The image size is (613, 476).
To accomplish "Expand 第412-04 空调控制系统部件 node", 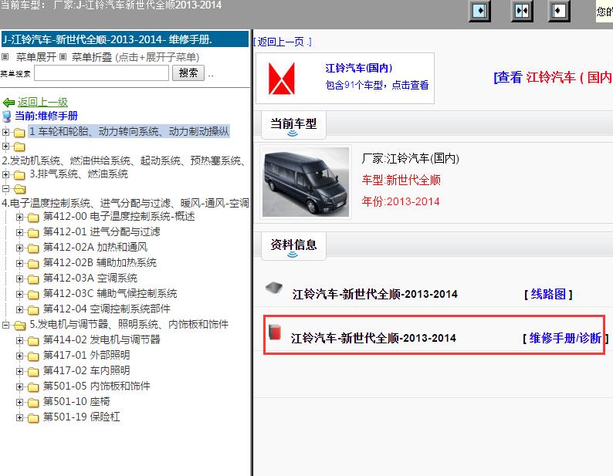I will click(x=19, y=309).
